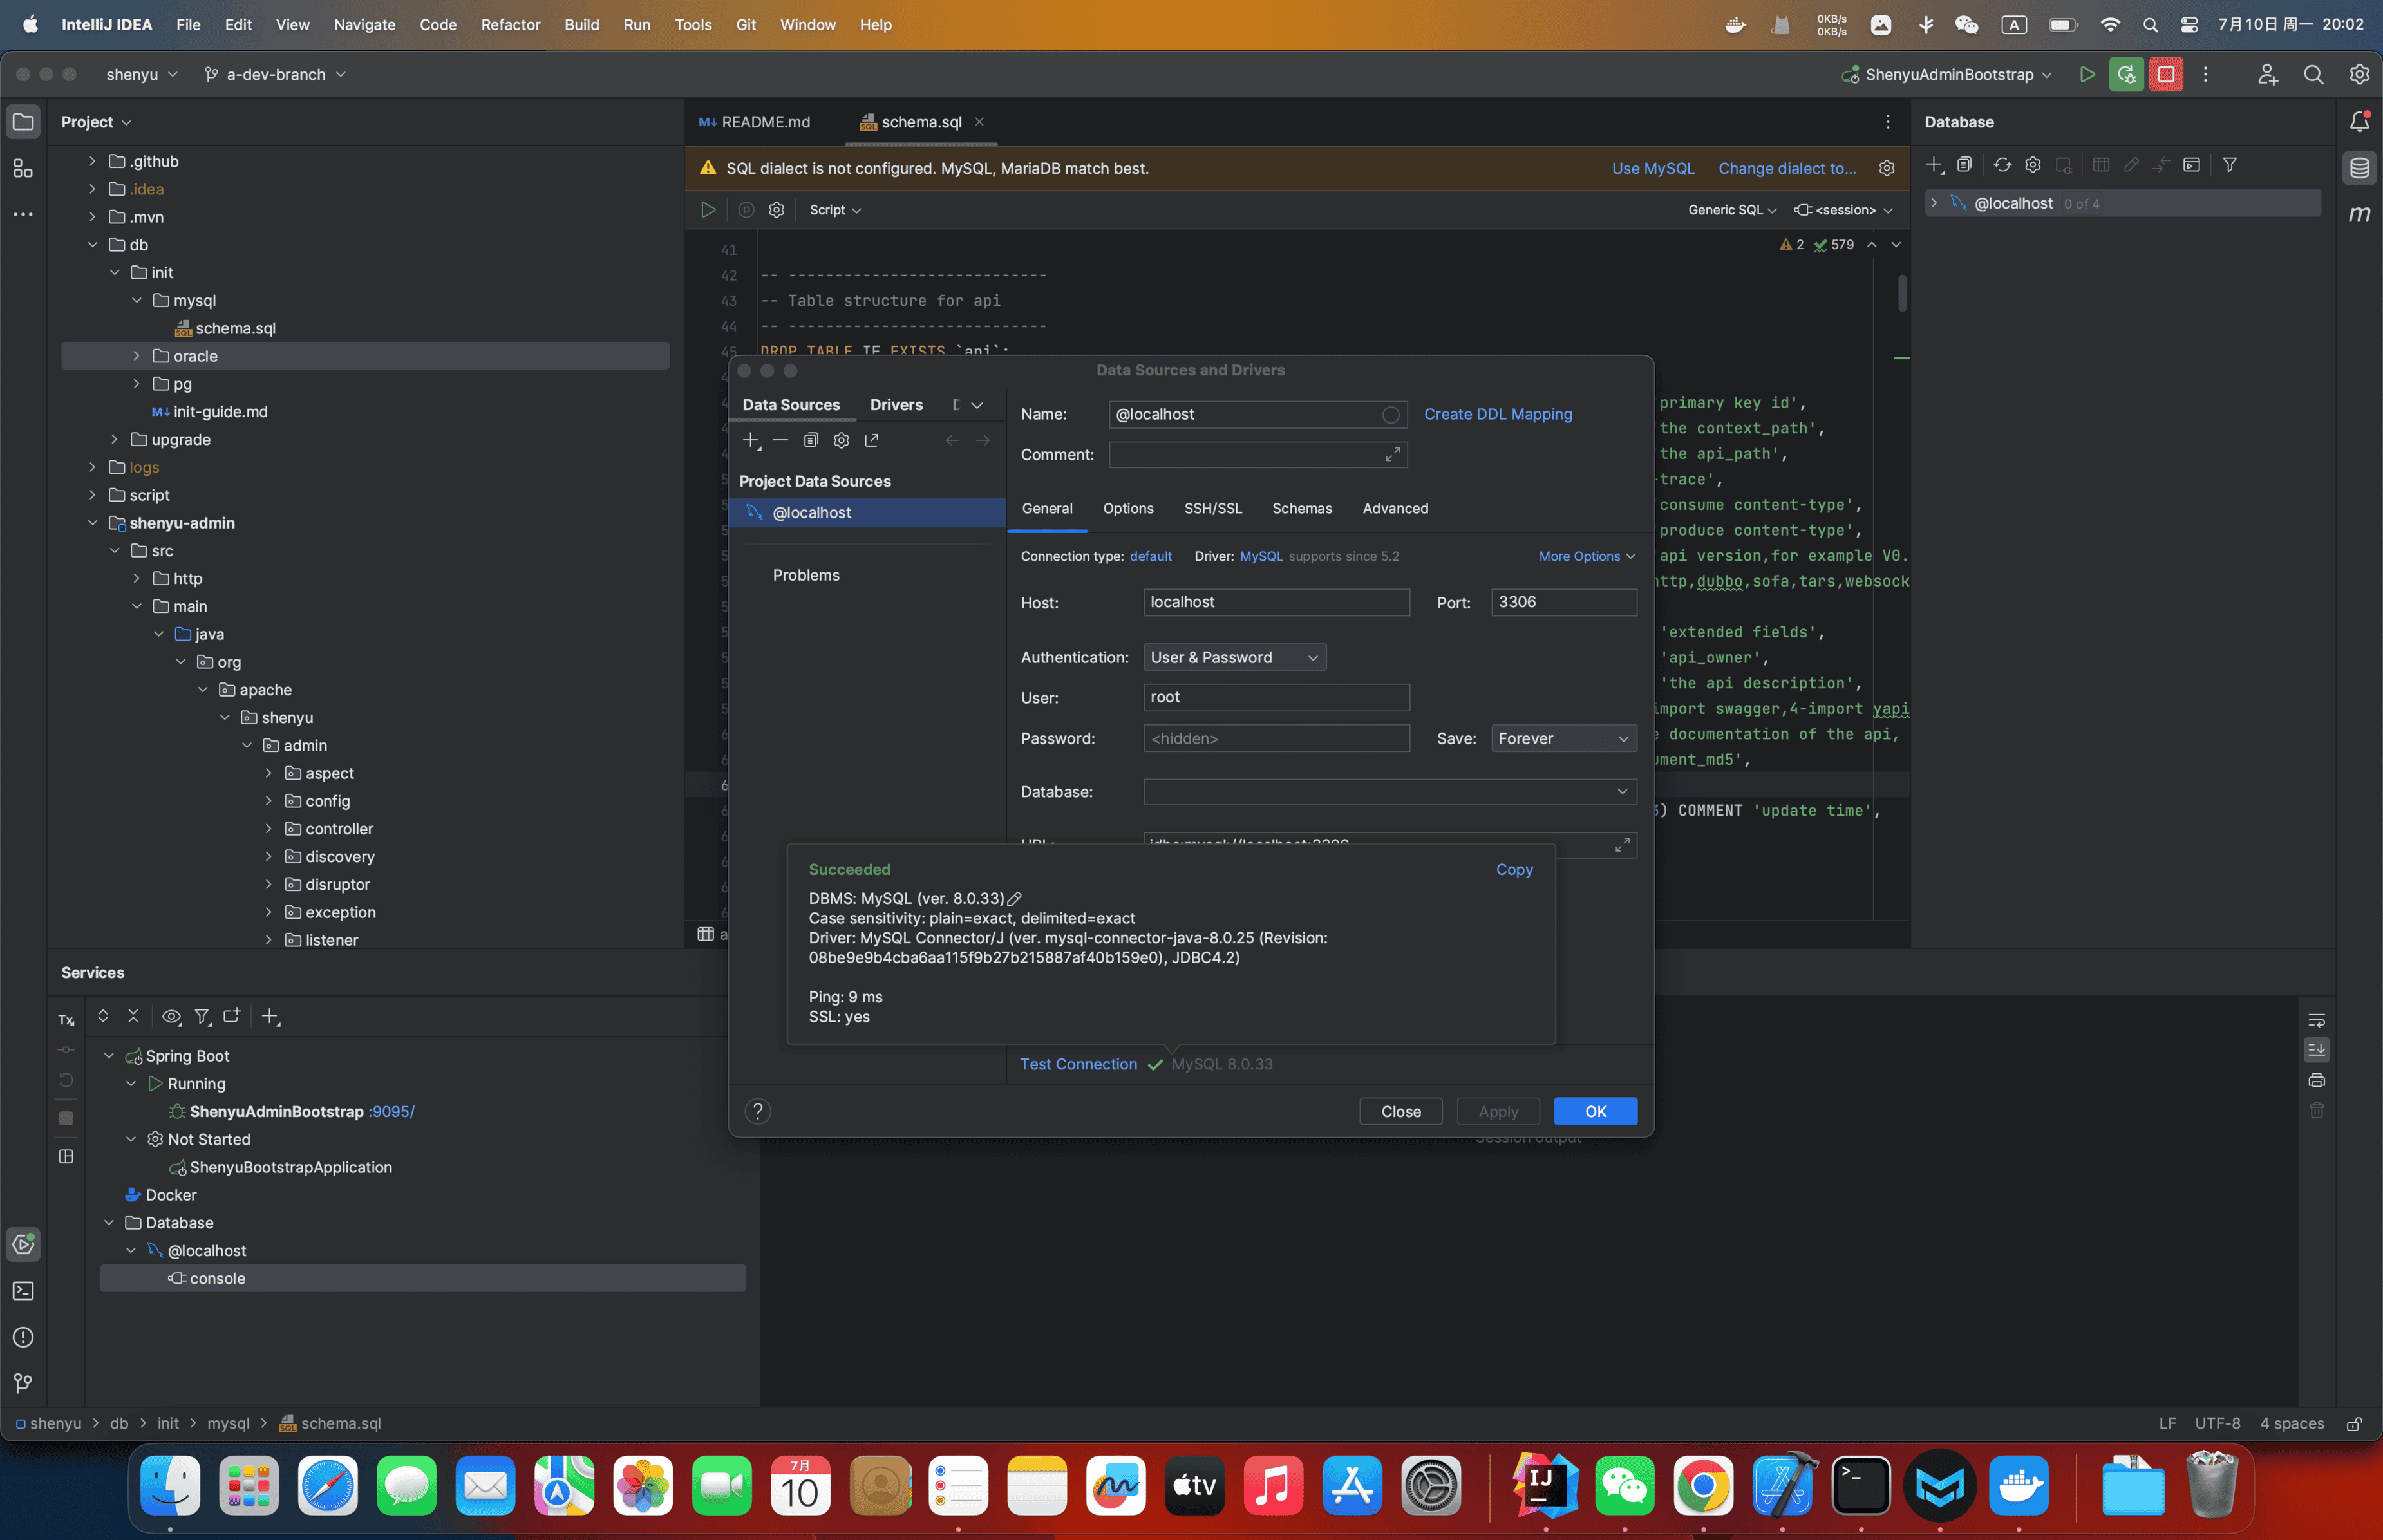Open the Refactor menu
Image resolution: width=2383 pixels, height=1540 pixels.
point(510,25)
